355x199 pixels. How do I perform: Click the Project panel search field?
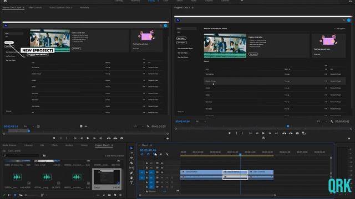coord(22,155)
